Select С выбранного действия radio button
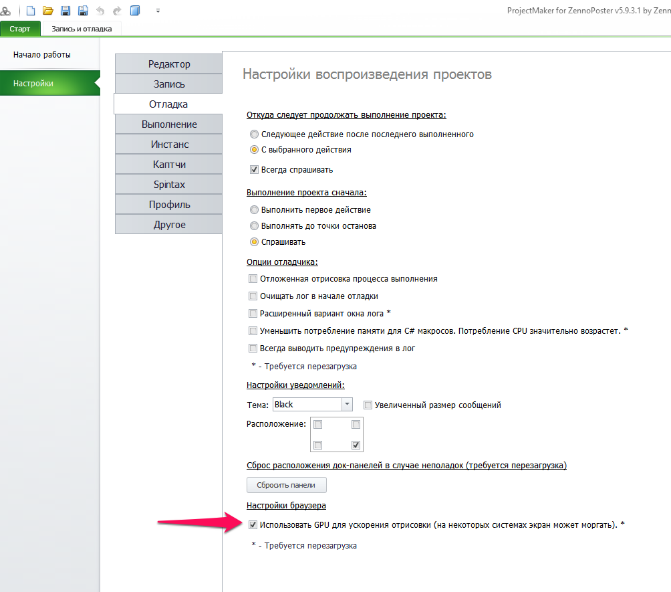 coord(254,149)
